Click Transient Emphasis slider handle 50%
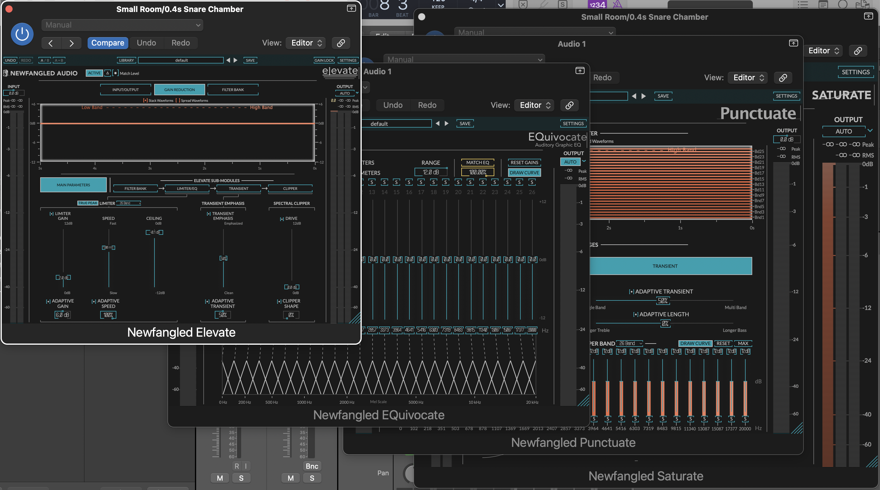This screenshot has height=490, width=880. [223, 258]
